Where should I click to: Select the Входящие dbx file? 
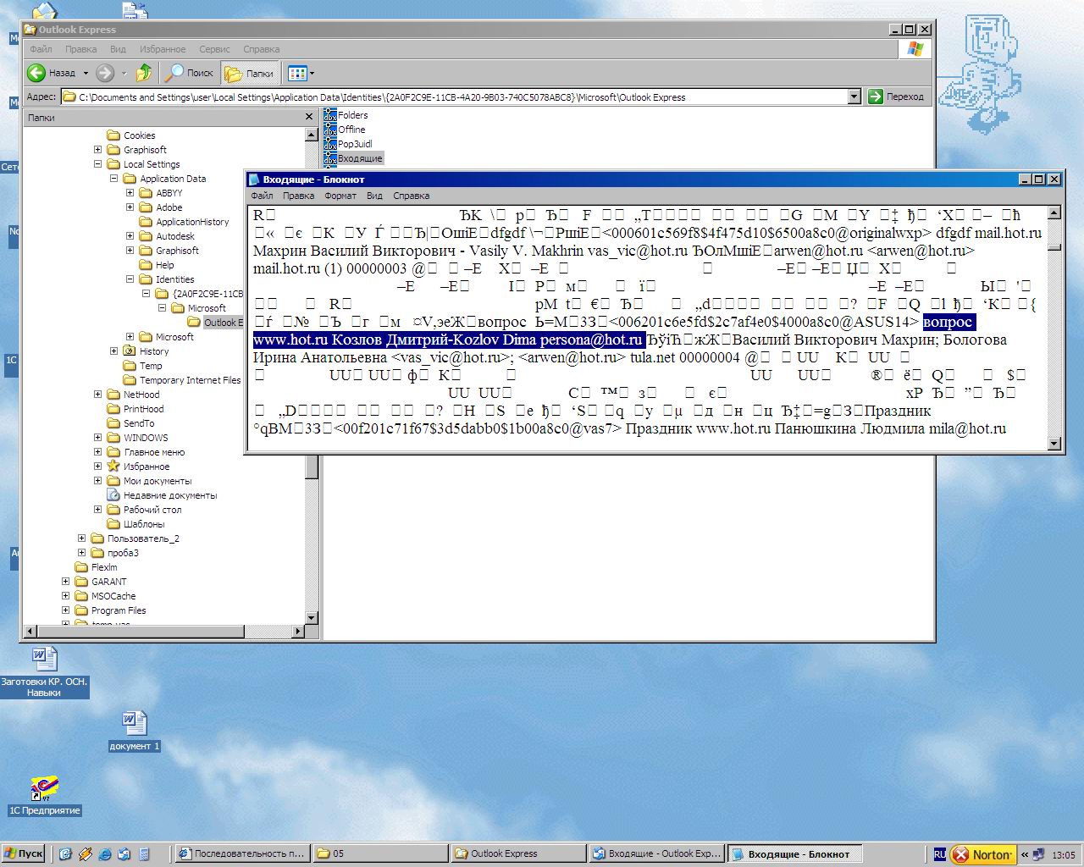(x=353, y=158)
